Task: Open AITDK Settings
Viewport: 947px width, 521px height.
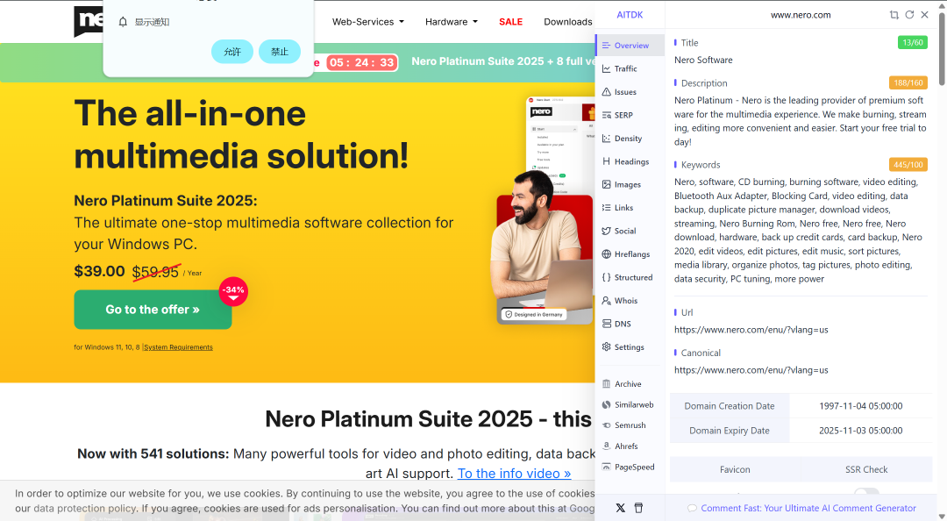Action: click(x=630, y=347)
